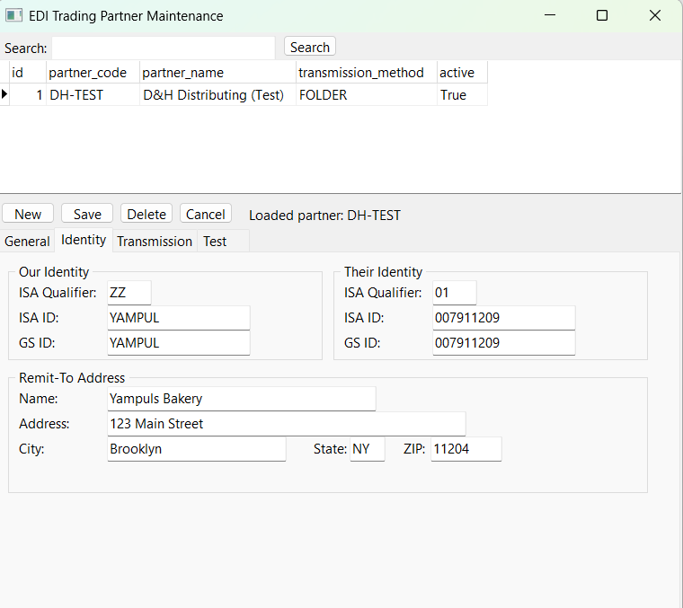Edit Their Identity ISA Qualifier field

pyautogui.click(x=455, y=293)
